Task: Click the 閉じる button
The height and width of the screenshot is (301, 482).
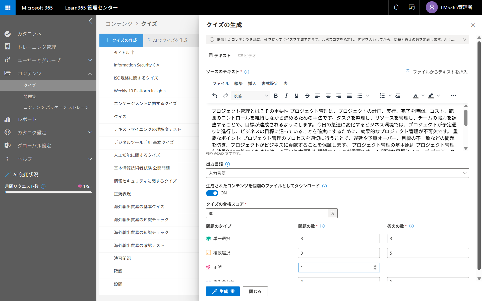Action: pos(255,291)
